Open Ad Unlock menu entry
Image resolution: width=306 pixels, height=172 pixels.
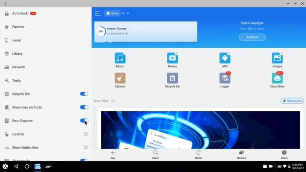46,13
